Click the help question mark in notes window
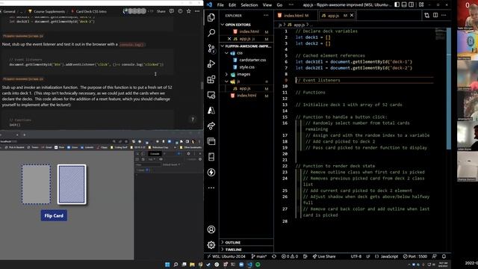Viewport: 478px width, 269px height. [x=193, y=120]
